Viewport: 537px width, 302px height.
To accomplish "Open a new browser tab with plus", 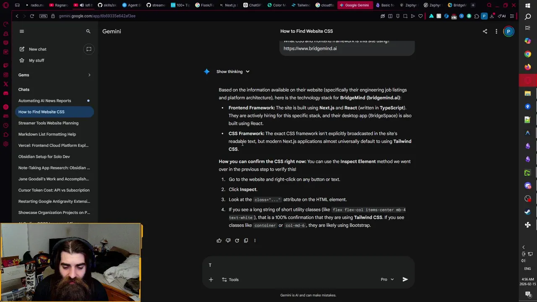I will [473, 5].
